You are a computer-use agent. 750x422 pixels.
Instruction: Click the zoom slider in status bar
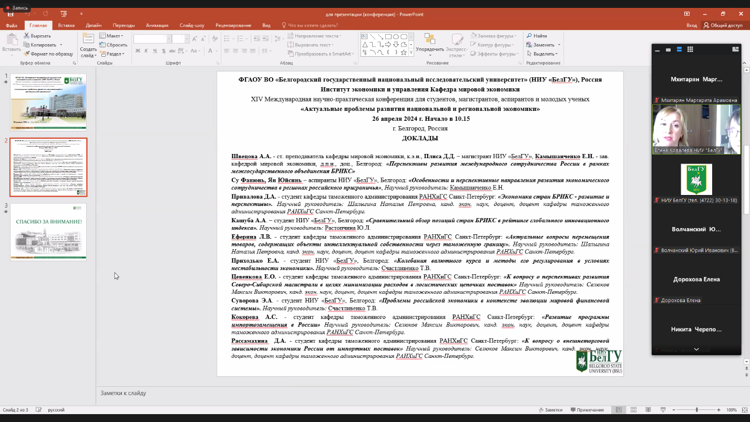pos(697,410)
